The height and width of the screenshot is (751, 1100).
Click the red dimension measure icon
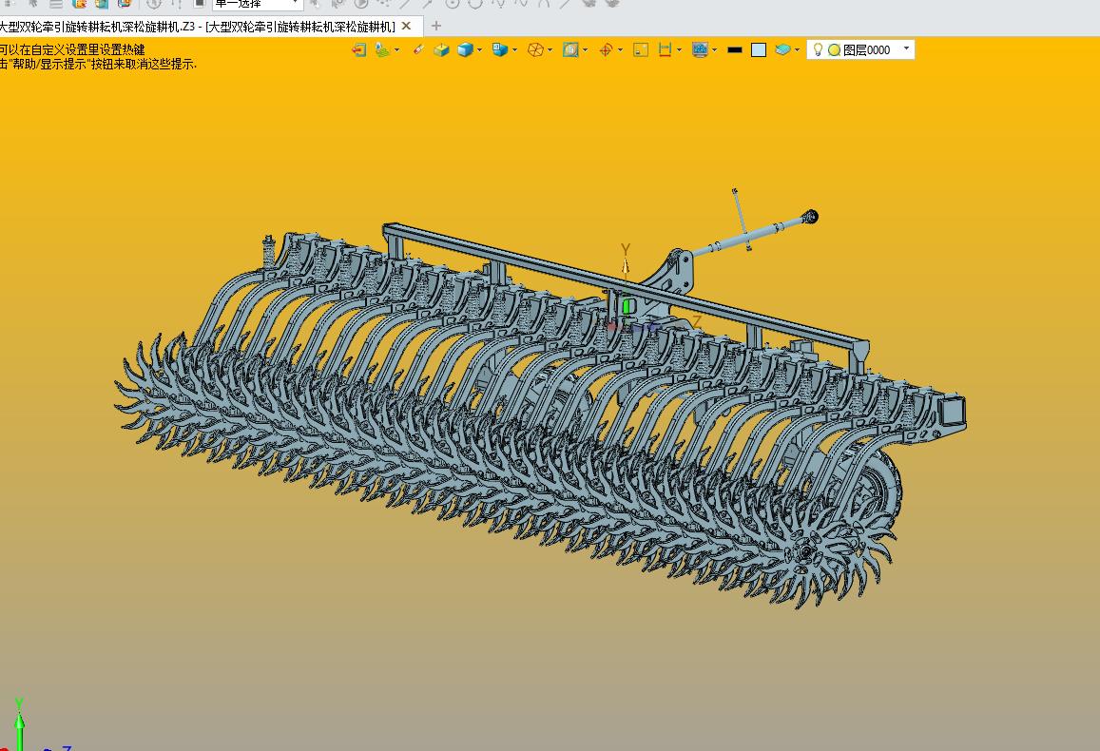(x=665, y=49)
